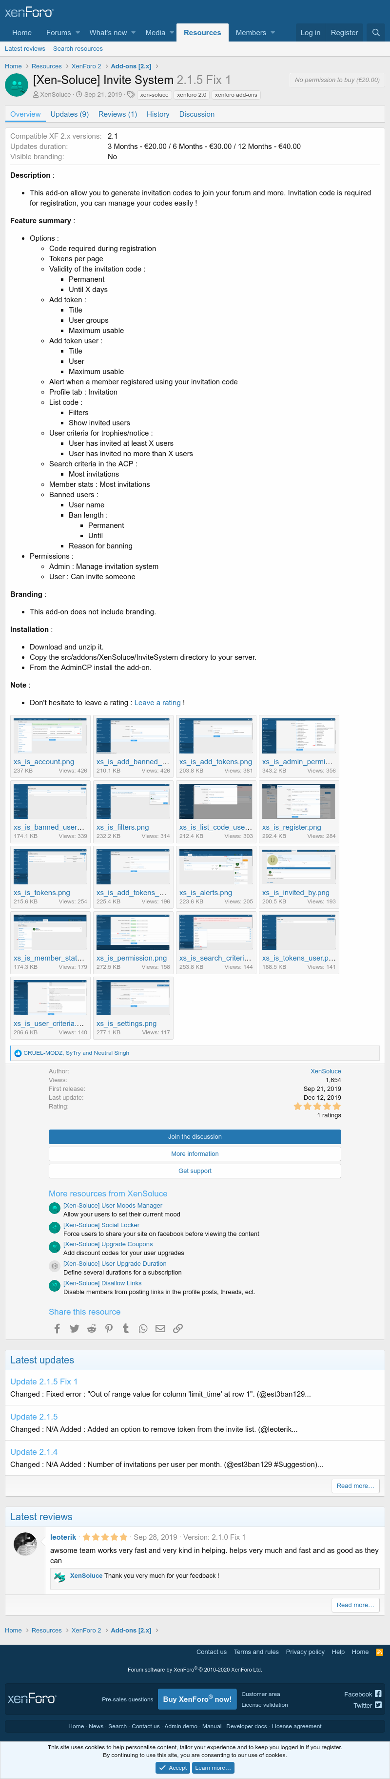Expand the Forums menu dropdown arrow

click(x=78, y=32)
